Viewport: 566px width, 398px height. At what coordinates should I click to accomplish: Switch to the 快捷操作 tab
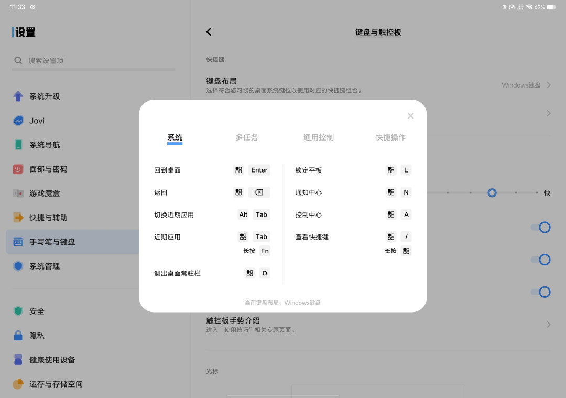[390, 137]
